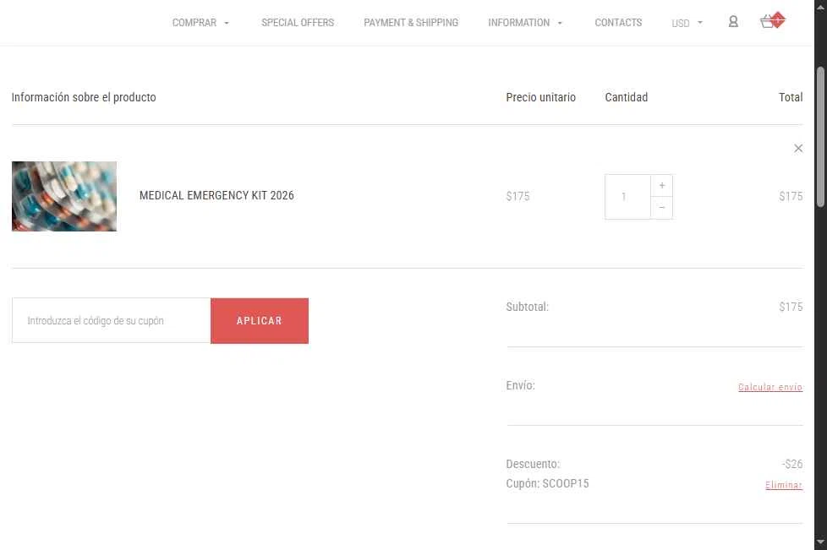Go to PAYMENT & SHIPPING page

[411, 23]
